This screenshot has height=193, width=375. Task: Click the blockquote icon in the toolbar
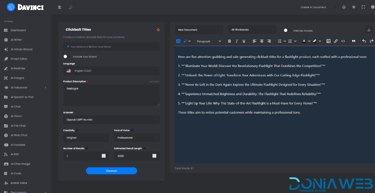coord(354,41)
